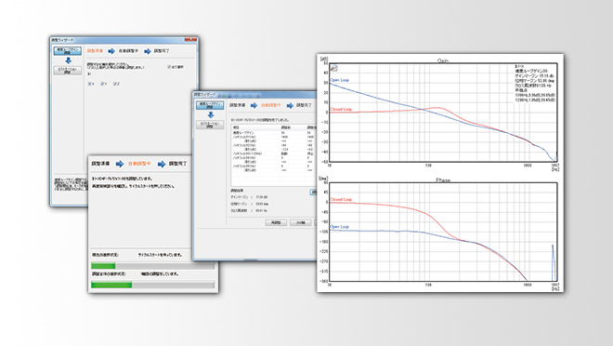613x346 pixels.
Task: Click lost motion adjustment button in middle wizard
Action: 210,125
